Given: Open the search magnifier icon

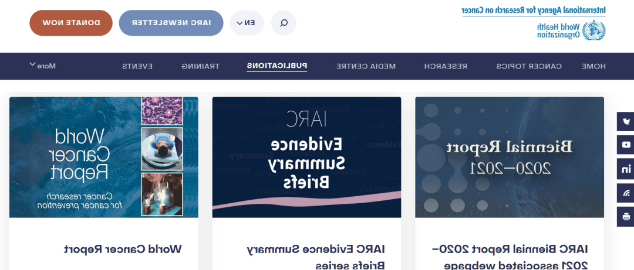Looking at the screenshot, I should [284, 23].
